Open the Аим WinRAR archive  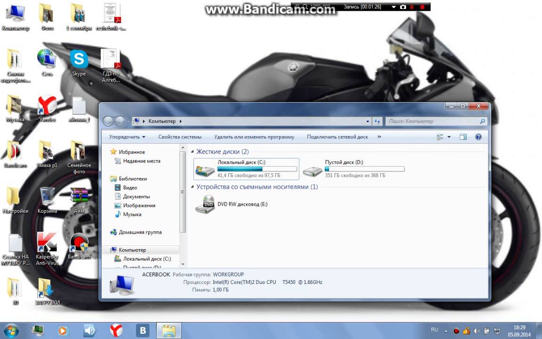(x=79, y=200)
